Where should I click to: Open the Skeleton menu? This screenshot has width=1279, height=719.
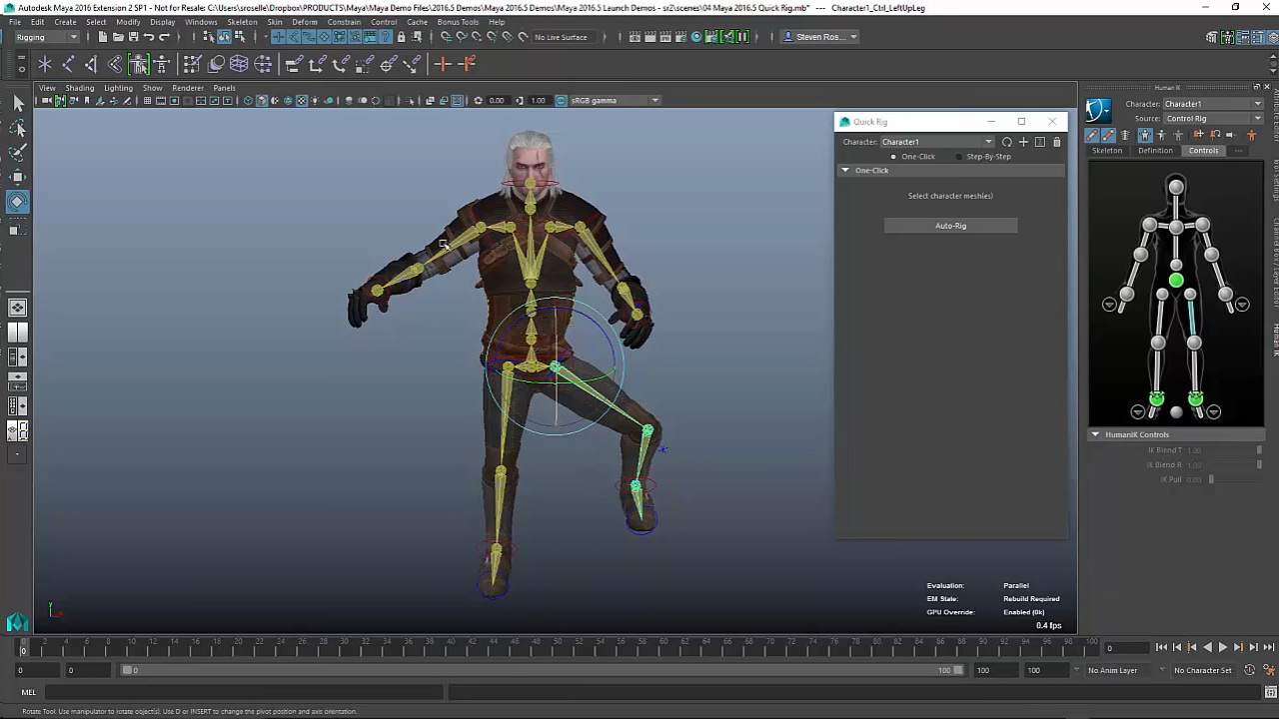242,22
